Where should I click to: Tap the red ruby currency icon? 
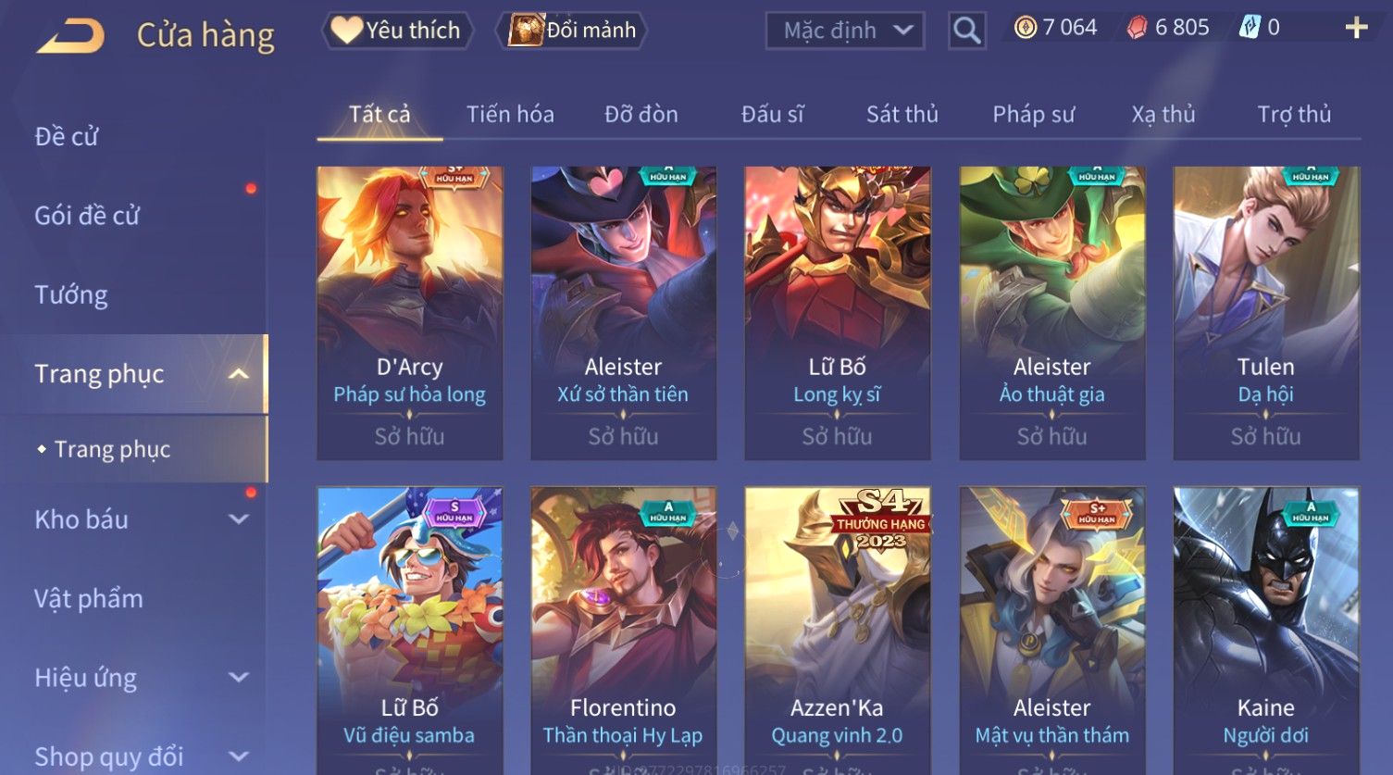pos(1137,28)
